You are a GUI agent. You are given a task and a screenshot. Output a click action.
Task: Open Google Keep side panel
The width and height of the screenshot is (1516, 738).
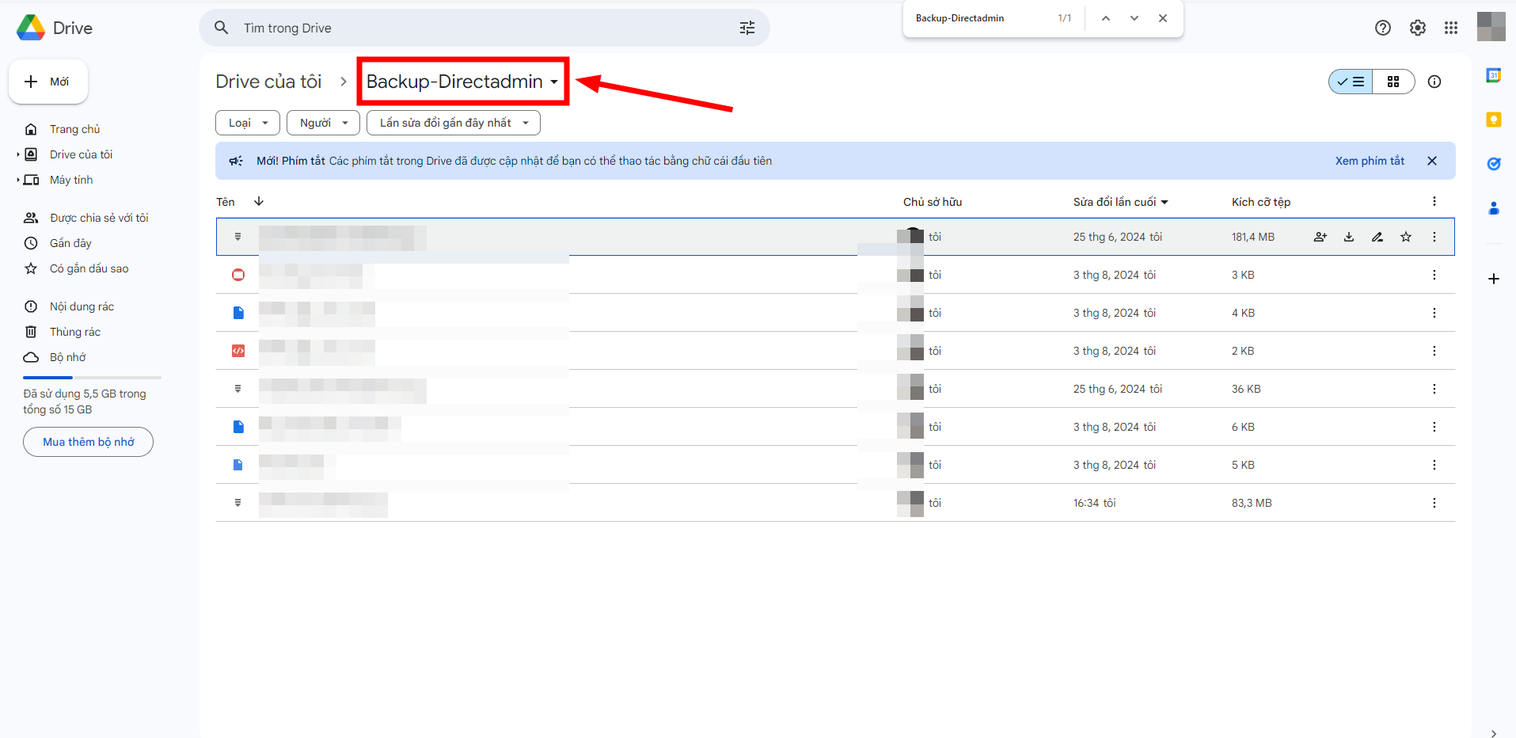point(1494,120)
